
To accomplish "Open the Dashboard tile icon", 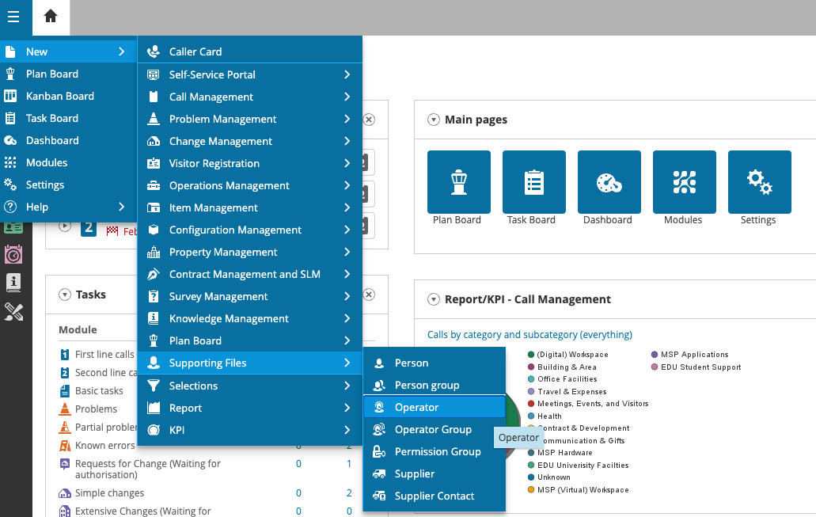I will point(609,182).
